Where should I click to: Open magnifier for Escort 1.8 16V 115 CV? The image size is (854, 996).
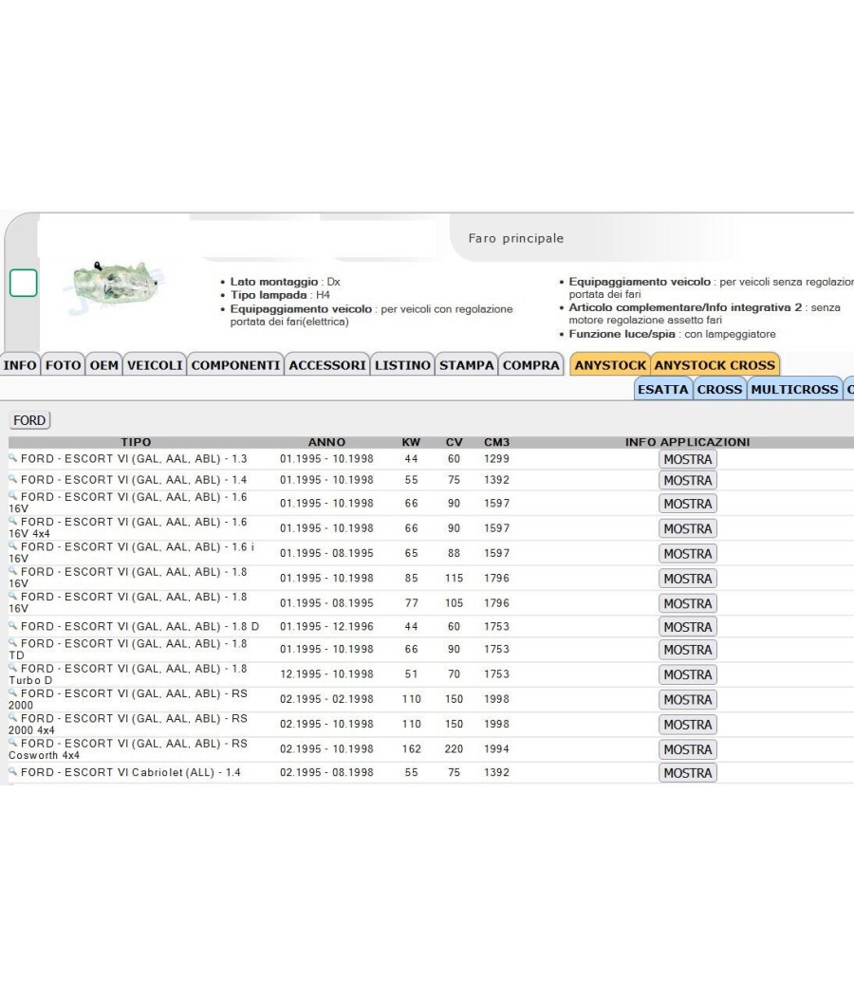12,570
